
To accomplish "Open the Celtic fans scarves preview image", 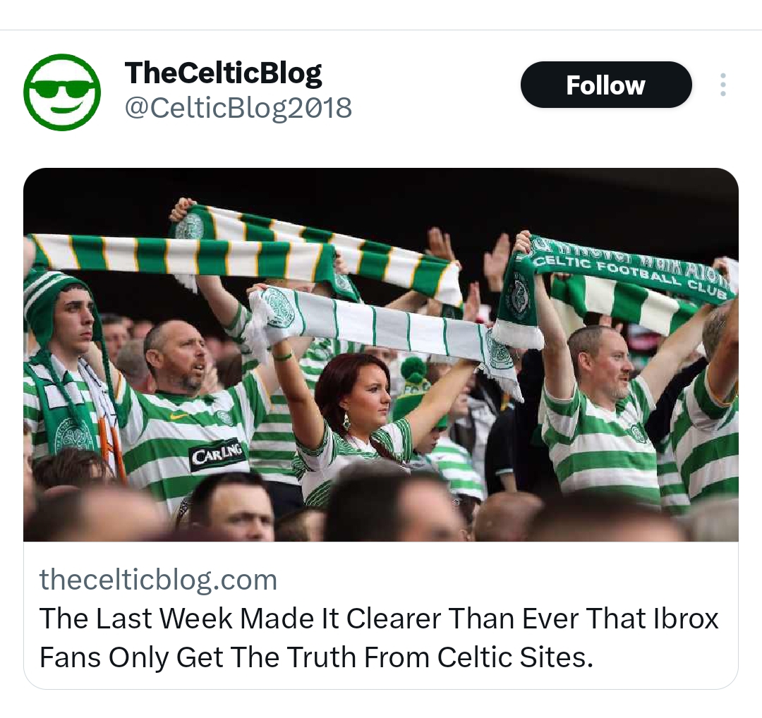I will tap(381, 355).
